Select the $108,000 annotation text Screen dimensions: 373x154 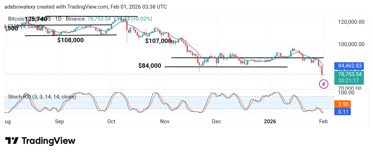coord(71,40)
